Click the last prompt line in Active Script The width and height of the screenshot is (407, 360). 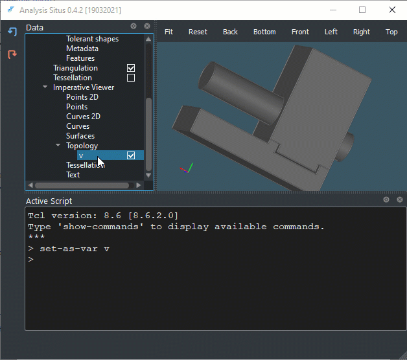click(31, 259)
